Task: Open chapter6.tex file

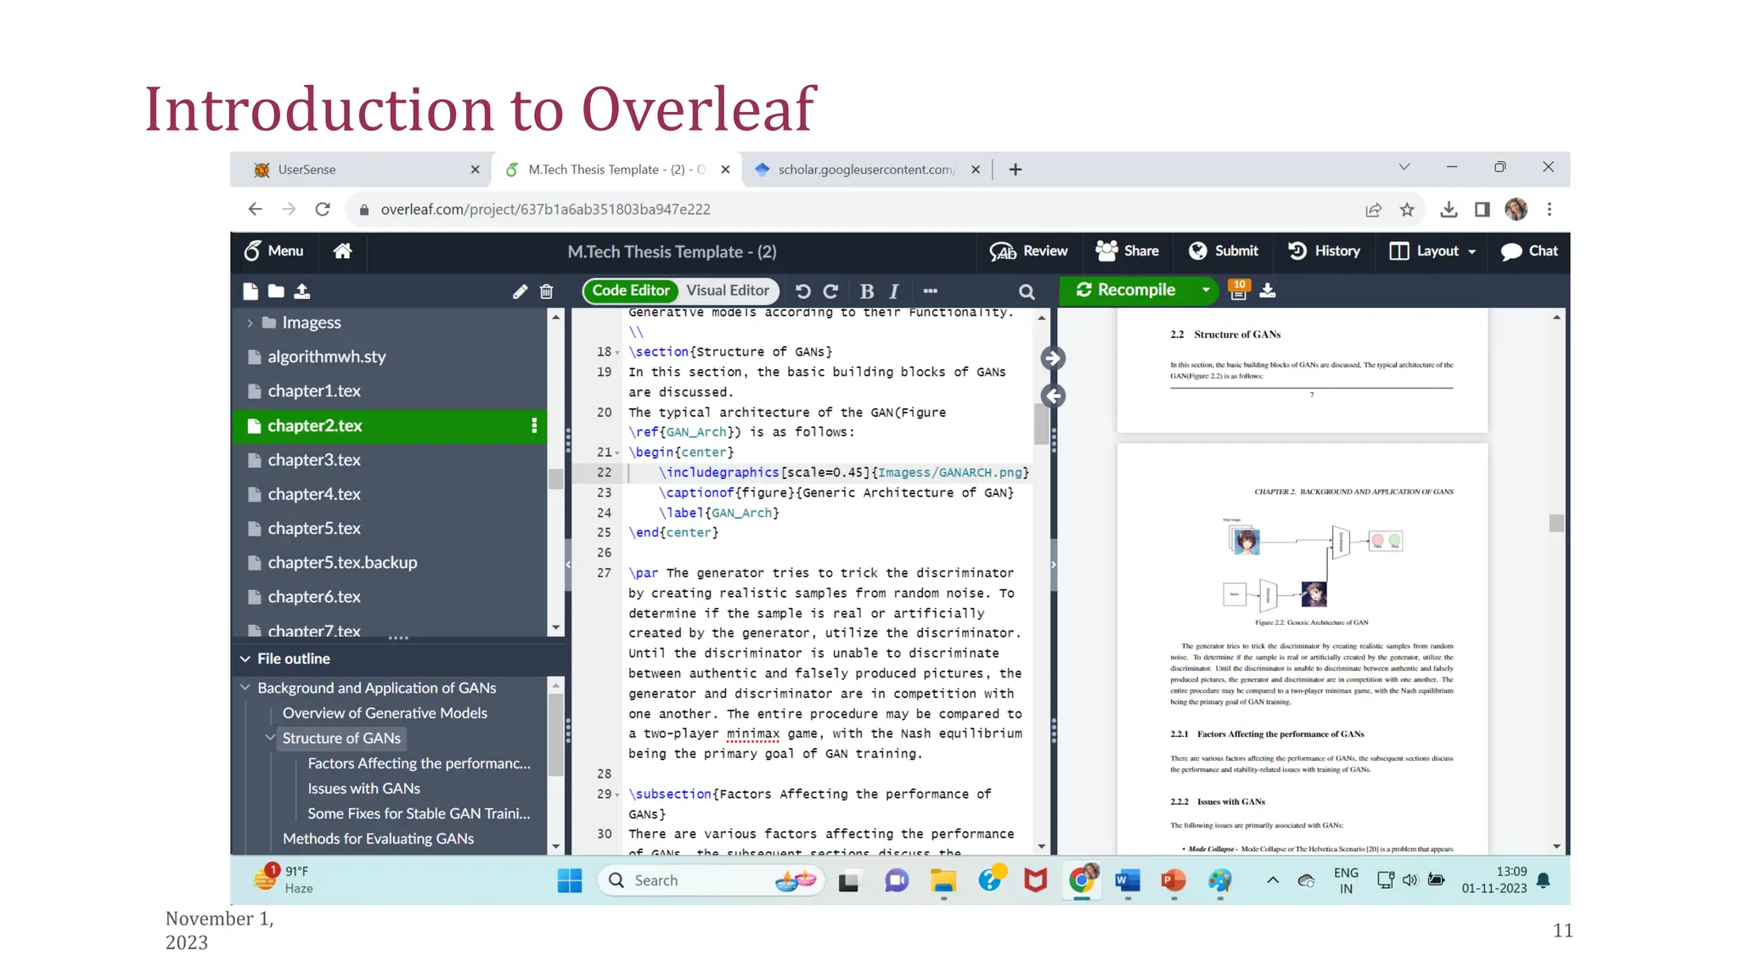Action: [x=314, y=597]
